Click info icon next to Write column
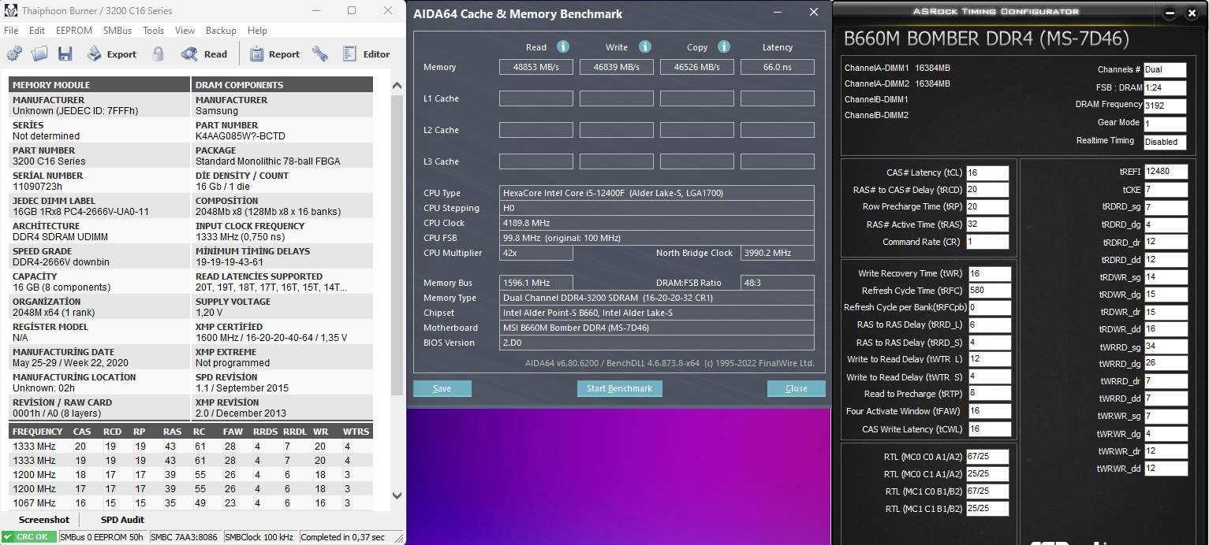The width and height of the screenshot is (1209, 545). coord(645,47)
